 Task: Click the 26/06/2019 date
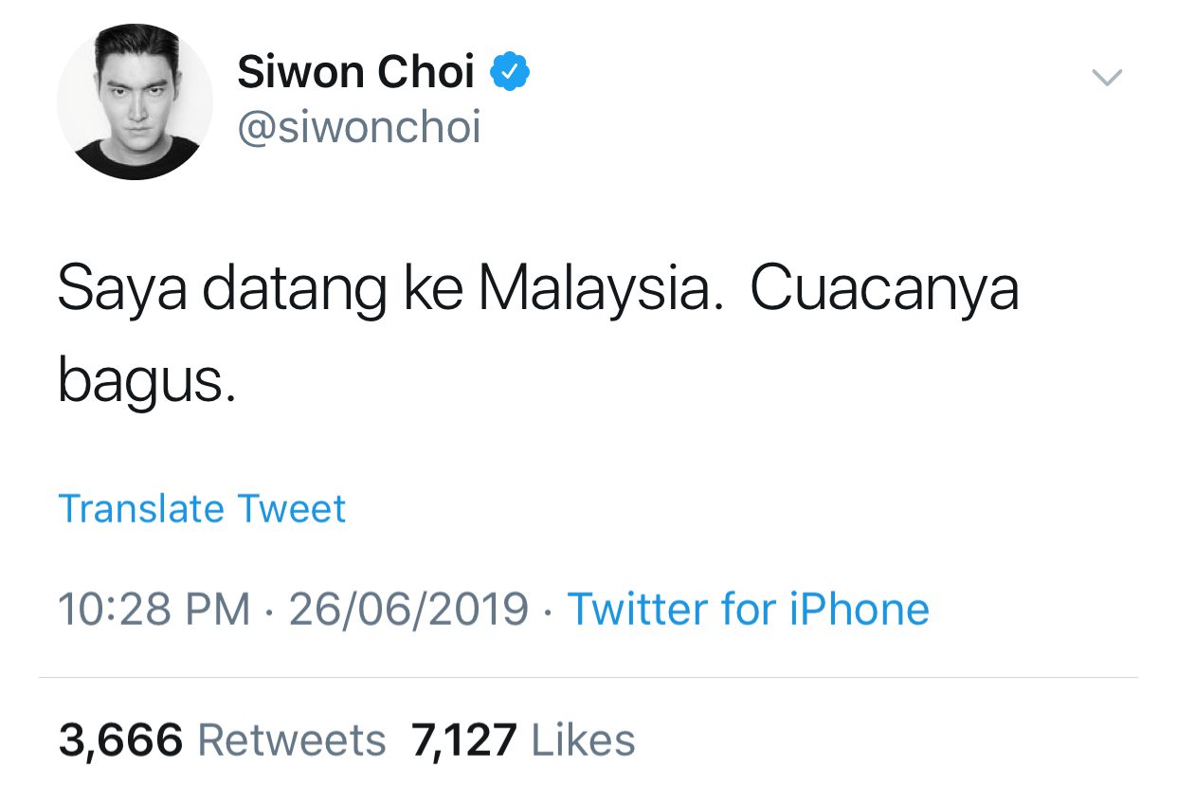408,609
